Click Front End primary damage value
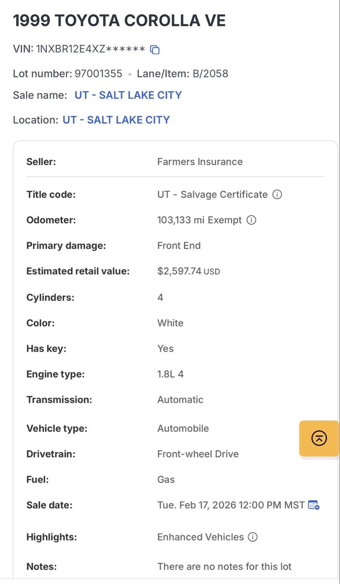The image size is (340, 584). [x=179, y=246]
